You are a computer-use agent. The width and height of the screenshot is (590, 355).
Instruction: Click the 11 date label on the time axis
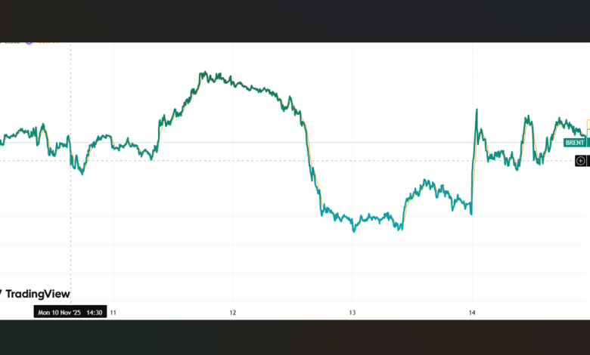[x=113, y=312]
